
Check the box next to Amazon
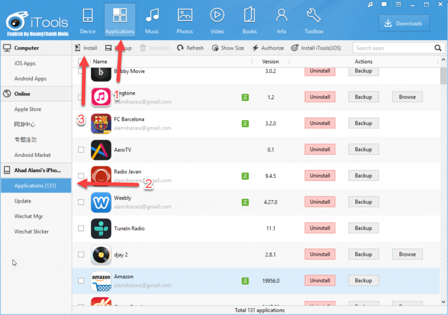81,281
